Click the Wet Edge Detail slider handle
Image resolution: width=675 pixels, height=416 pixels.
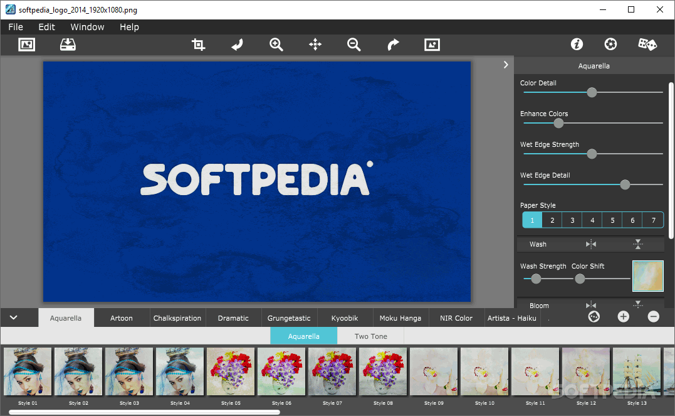point(625,184)
